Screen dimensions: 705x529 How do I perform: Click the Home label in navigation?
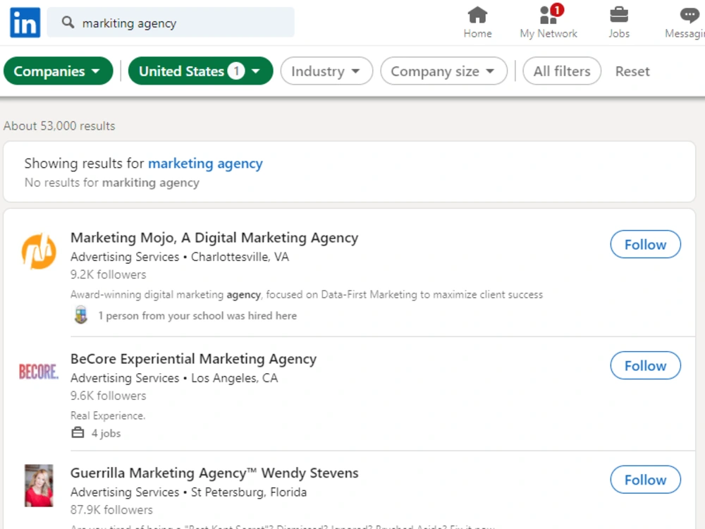pos(477,34)
